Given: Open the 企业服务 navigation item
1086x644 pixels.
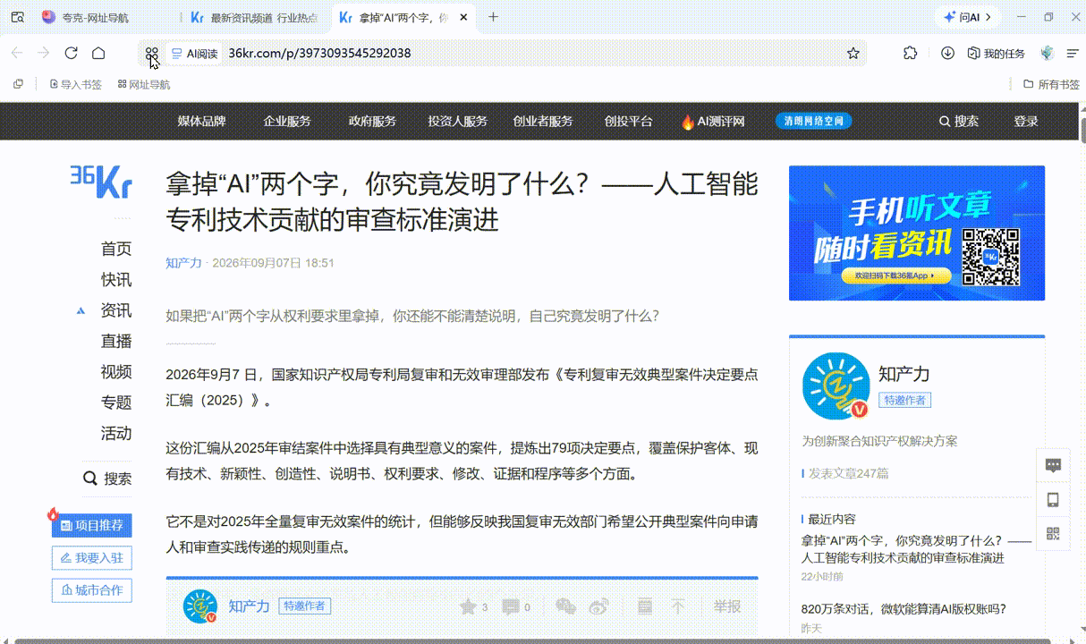Looking at the screenshot, I should click(x=287, y=122).
